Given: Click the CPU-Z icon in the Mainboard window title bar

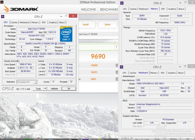Looking at the screenshot, I should click(122, 67).
